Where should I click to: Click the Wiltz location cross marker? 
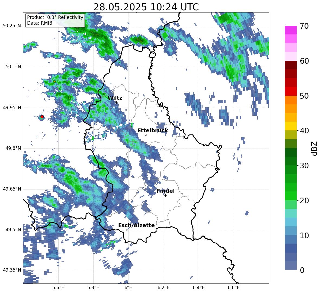click(x=117, y=102)
